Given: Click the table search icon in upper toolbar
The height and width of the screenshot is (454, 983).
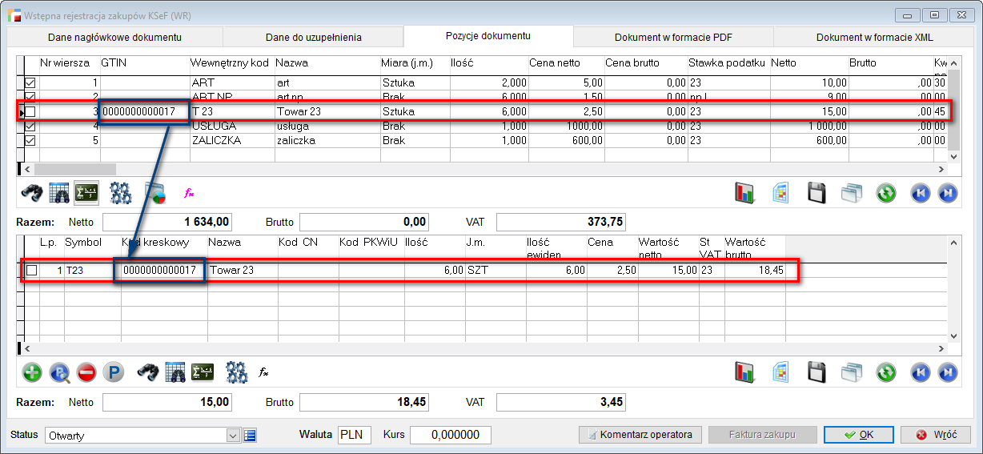Looking at the screenshot, I should 60,193.
